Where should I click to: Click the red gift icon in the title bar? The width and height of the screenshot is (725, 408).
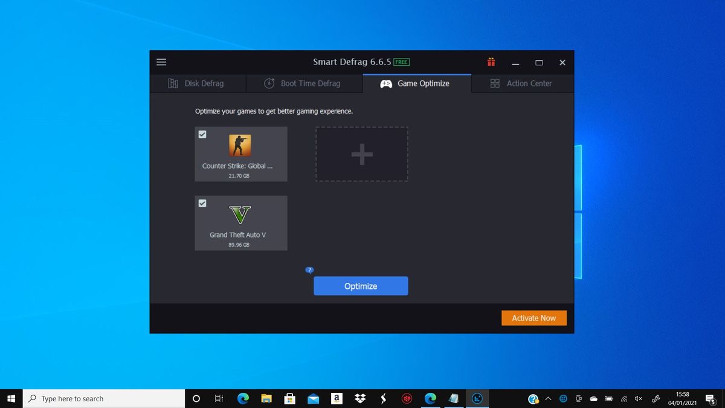click(491, 62)
